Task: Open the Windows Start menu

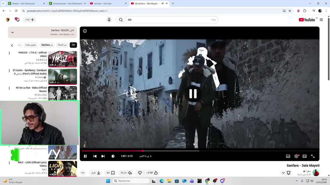Action: click(x=108, y=181)
